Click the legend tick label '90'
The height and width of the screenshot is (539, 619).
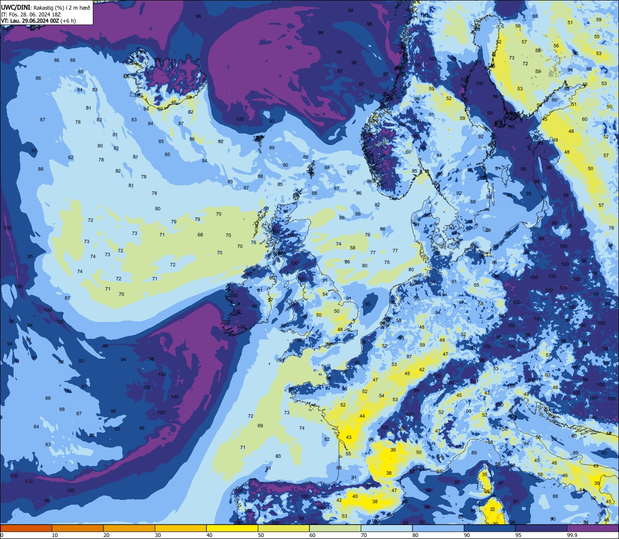point(467,535)
